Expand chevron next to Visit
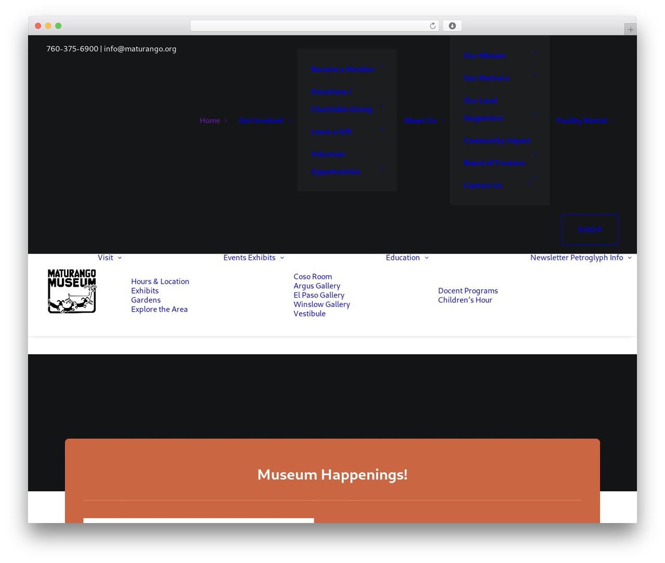 coord(120,258)
